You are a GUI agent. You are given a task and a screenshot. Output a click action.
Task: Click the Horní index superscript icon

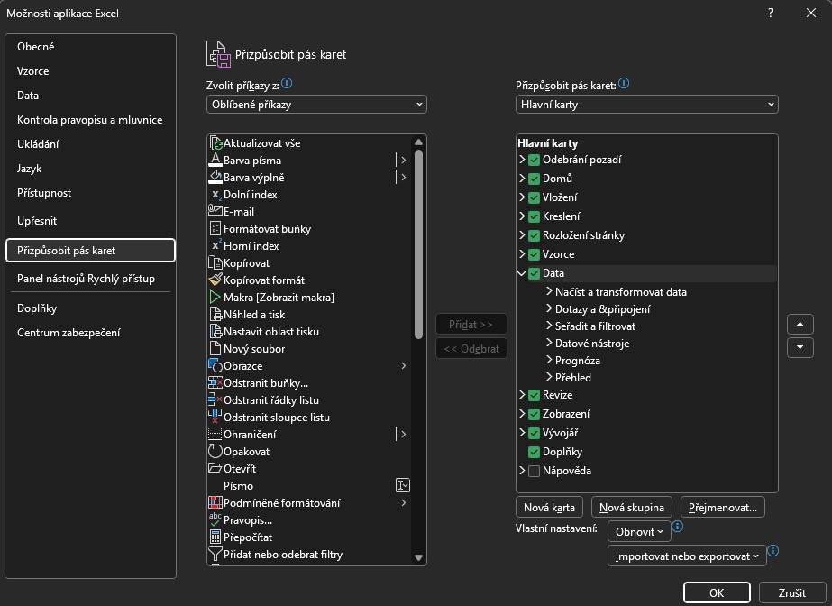[x=215, y=245]
